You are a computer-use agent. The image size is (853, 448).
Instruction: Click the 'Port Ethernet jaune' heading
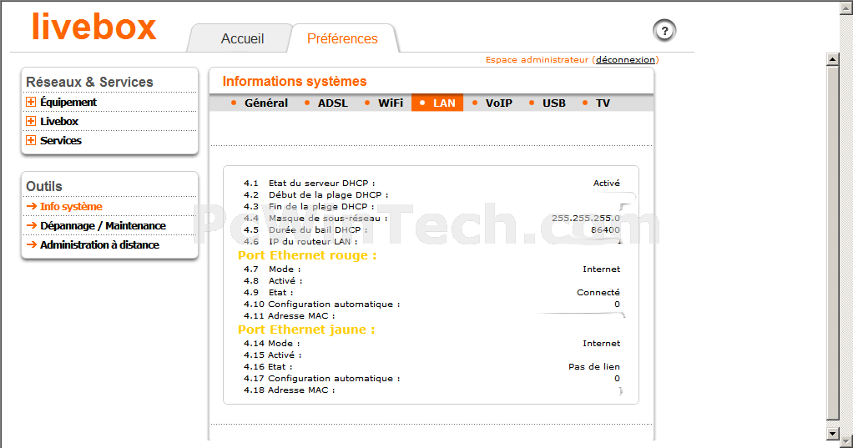[306, 330]
